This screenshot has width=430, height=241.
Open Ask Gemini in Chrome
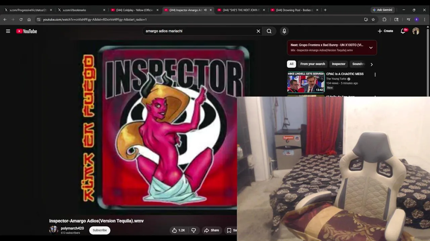[382, 10]
